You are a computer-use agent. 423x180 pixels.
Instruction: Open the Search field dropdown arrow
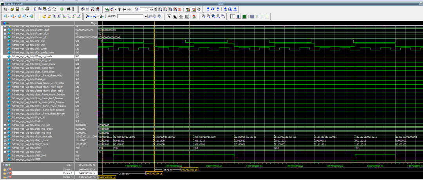point(146,16)
